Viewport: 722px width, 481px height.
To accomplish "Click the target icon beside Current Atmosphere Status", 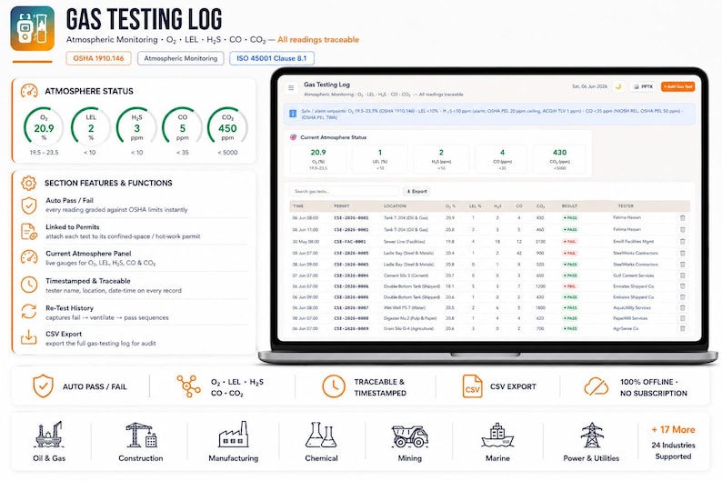I will click(x=294, y=137).
